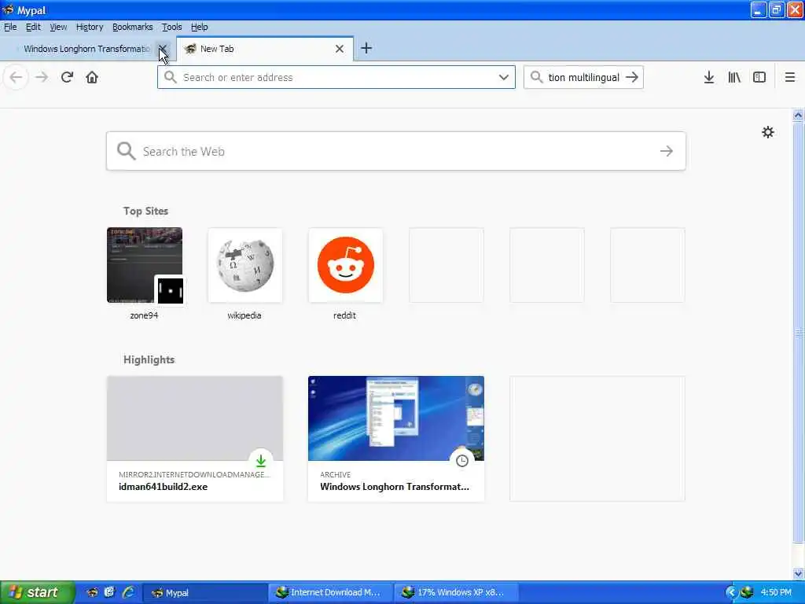Open idman641build2.exe highlight card

click(x=195, y=439)
